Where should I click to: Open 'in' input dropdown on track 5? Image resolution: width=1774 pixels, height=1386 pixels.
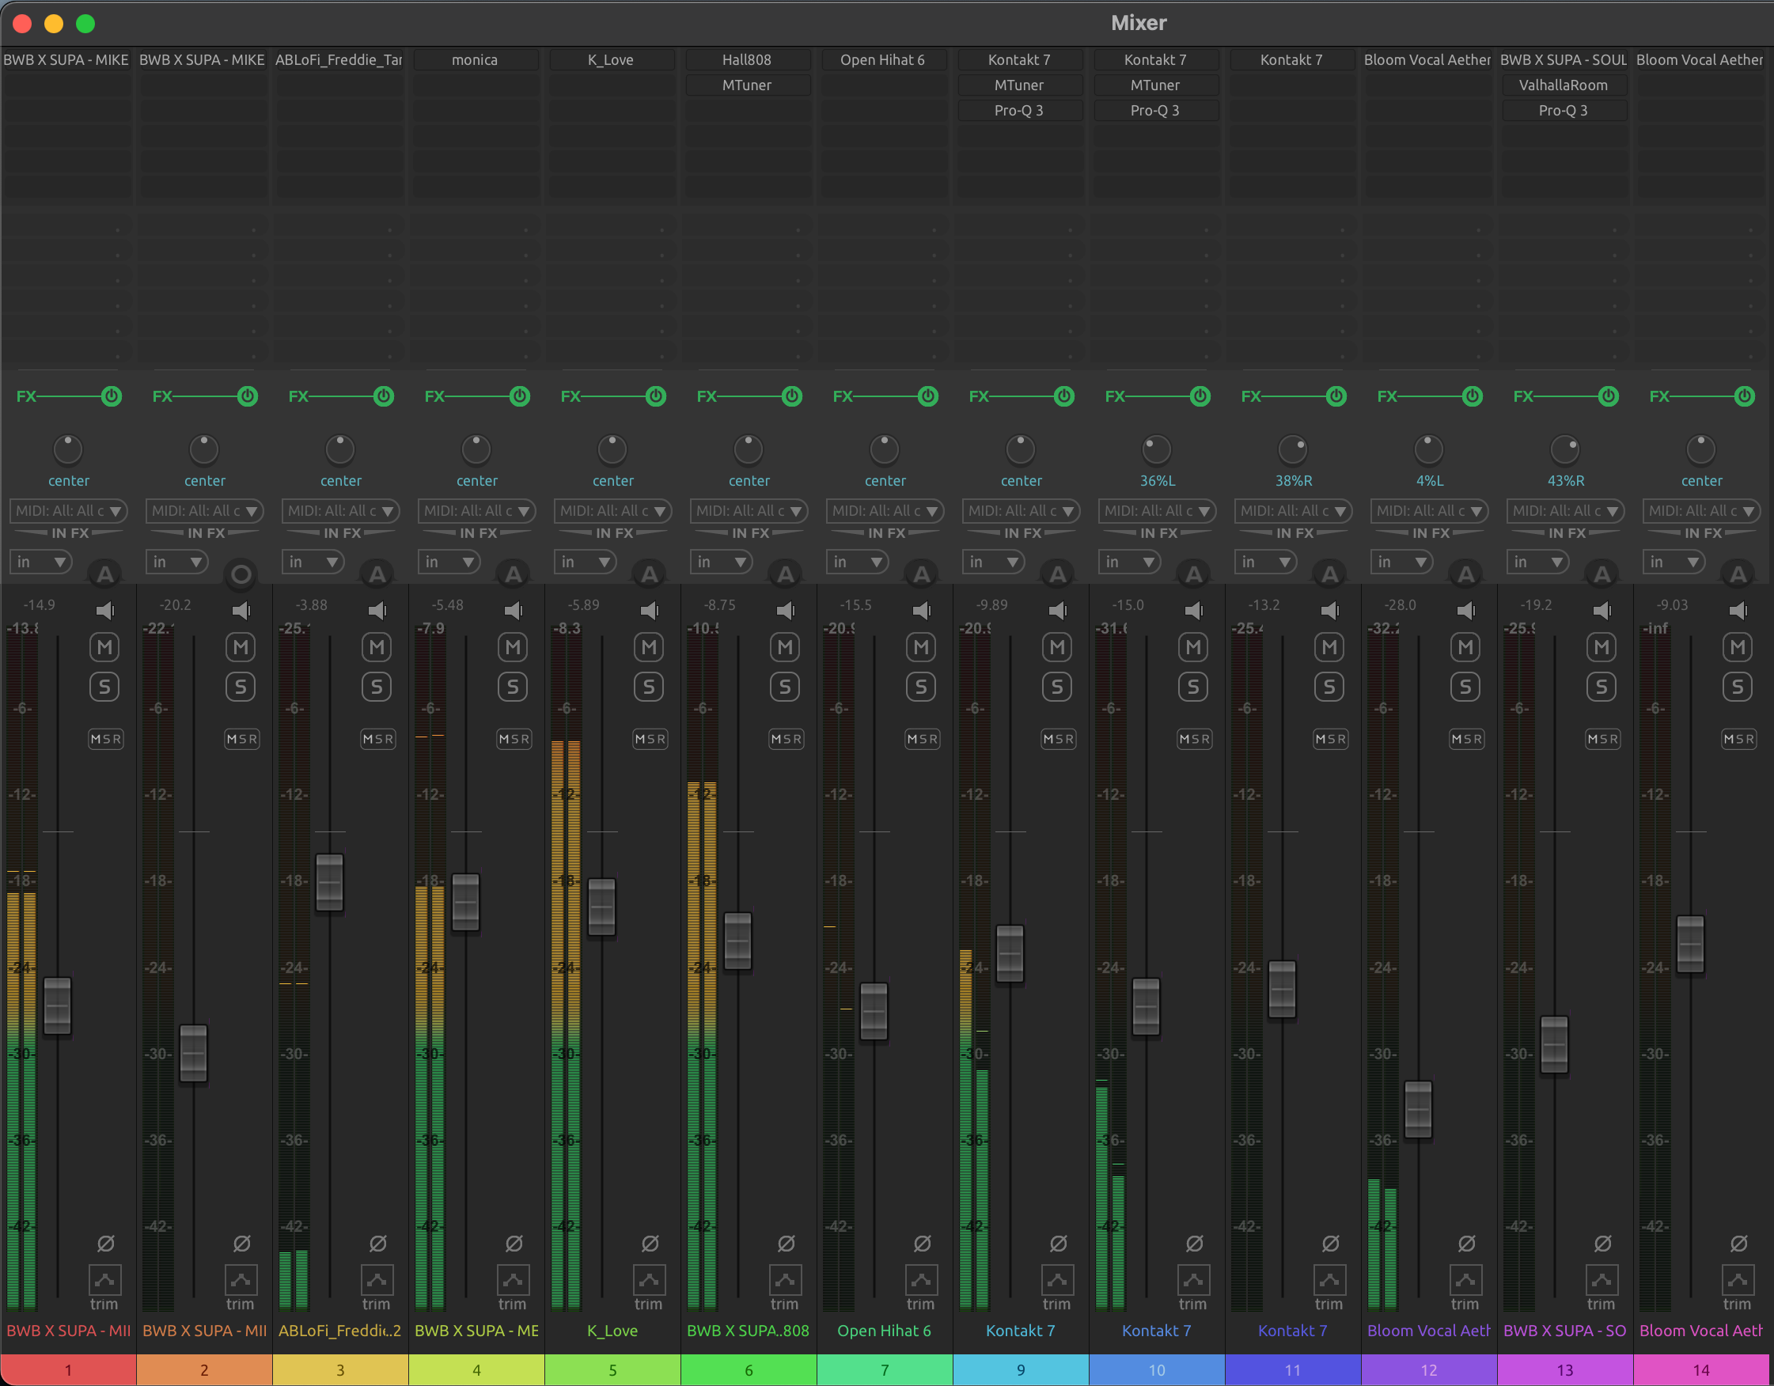[586, 562]
